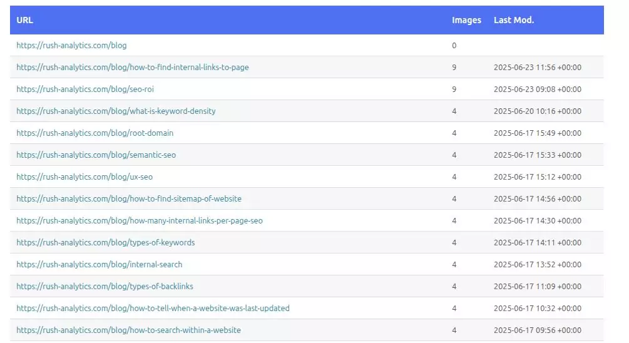Open the how-to-find-sitemap-of-website link

click(129, 199)
